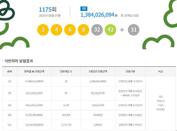Click the yellow number 8 lottery ball
The image size is (177, 131).
click(83, 30)
